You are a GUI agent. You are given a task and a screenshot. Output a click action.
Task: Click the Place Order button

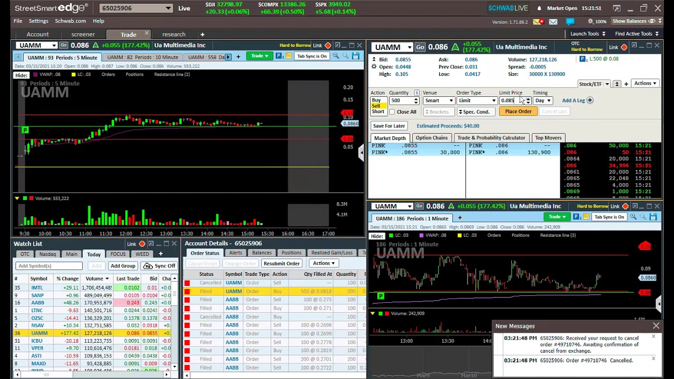coord(518,112)
